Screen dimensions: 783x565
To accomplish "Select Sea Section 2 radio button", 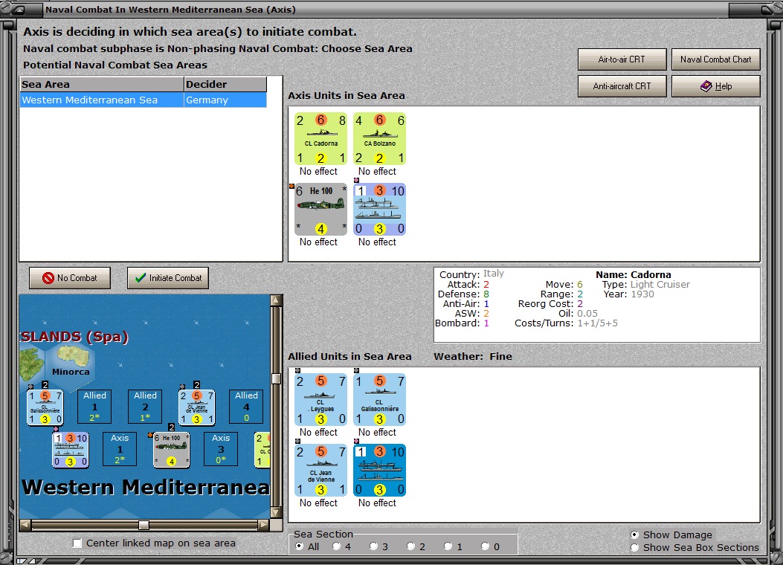I will pos(410,546).
